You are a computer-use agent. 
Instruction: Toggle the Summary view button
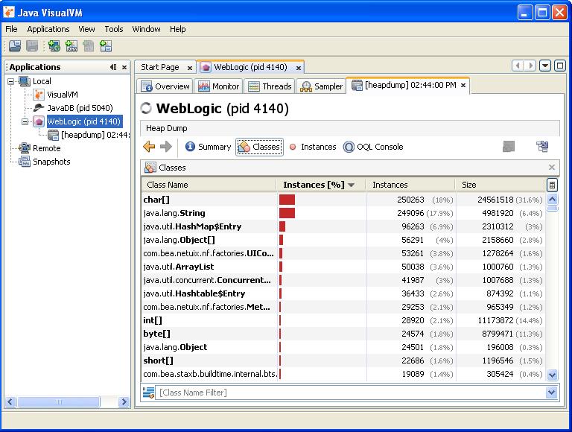pyautogui.click(x=208, y=147)
